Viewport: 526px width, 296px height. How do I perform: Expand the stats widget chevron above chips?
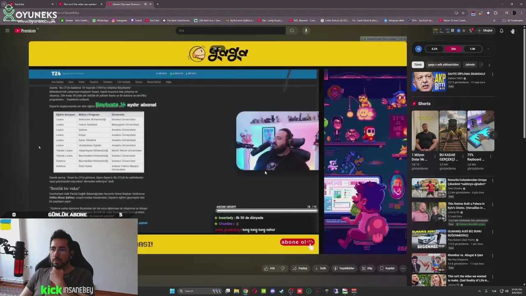[x=488, y=49]
